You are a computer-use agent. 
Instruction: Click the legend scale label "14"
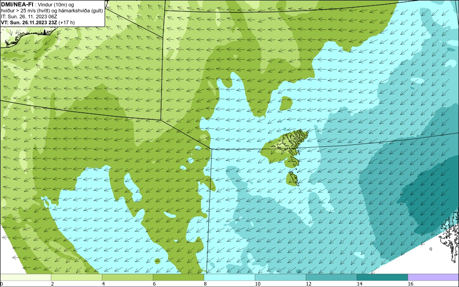pyautogui.click(x=359, y=284)
